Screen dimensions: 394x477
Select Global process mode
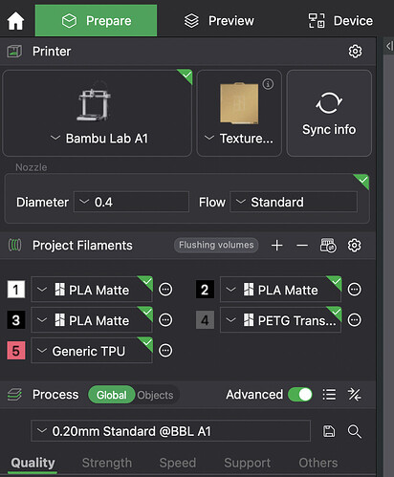[112, 395]
